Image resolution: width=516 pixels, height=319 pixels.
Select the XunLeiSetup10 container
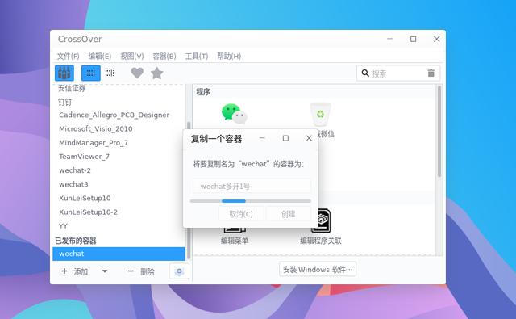tap(85, 198)
